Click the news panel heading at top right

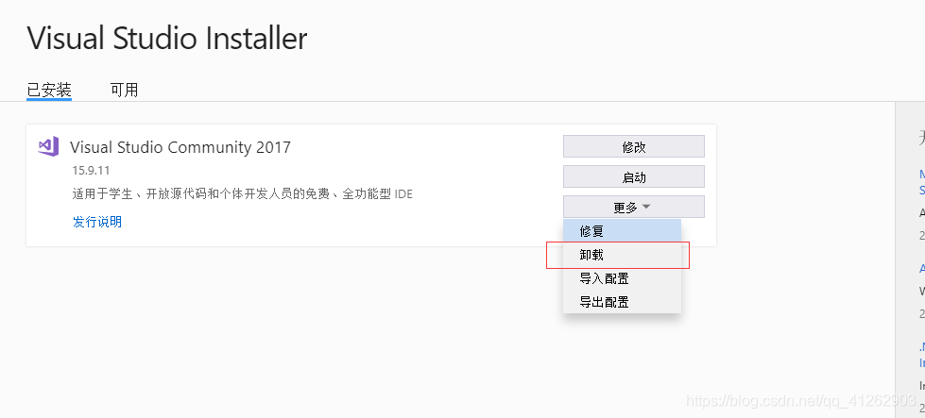tap(921, 138)
